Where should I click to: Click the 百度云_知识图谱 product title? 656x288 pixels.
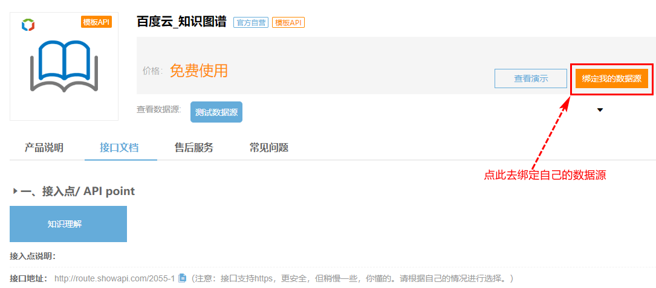pyautogui.click(x=181, y=22)
